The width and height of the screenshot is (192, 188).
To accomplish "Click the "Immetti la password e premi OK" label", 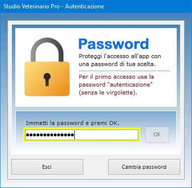I will point(72,123).
